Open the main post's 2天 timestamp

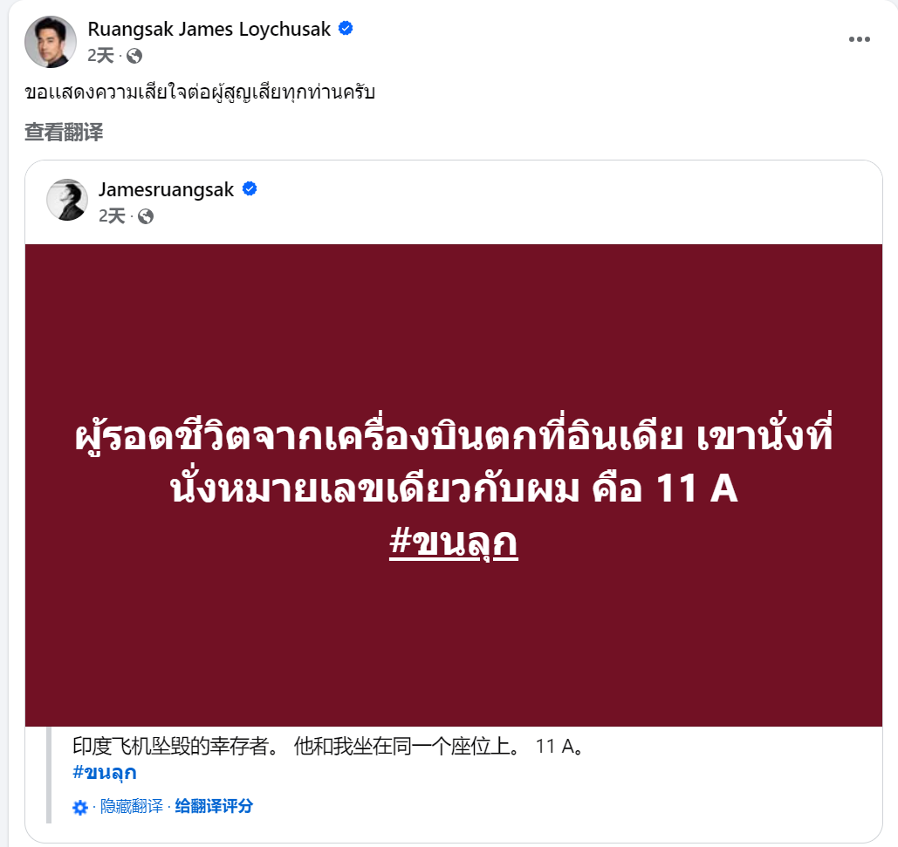101,56
